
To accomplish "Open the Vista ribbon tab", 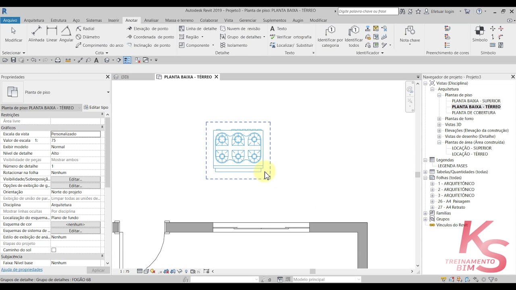I will click(x=229, y=20).
